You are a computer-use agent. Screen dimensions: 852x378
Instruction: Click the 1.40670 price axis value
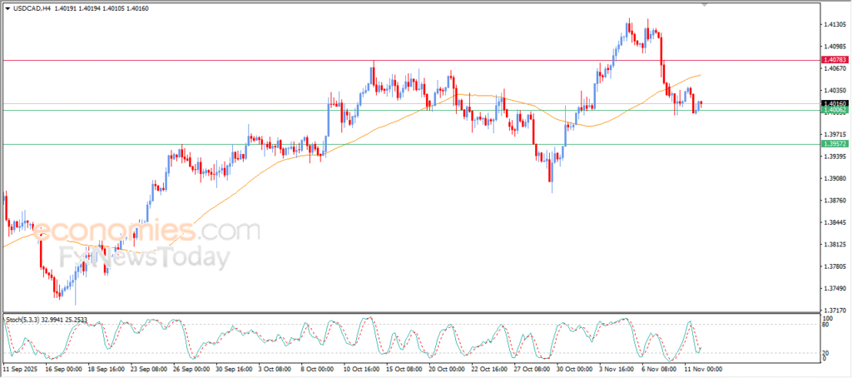[835, 68]
